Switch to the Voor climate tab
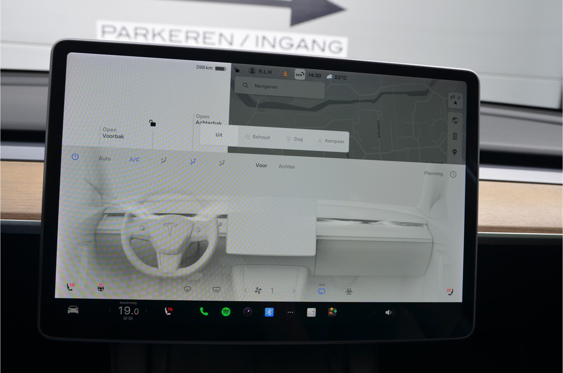The image size is (563, 373). (x=261, y=165)
